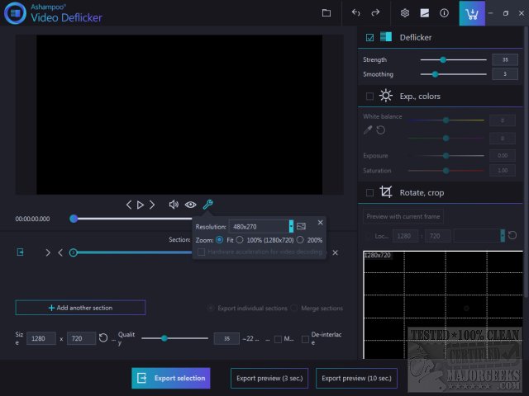Uncheck the Deflicker checkbox
529x396 pixels.
(x=369, y=37)
